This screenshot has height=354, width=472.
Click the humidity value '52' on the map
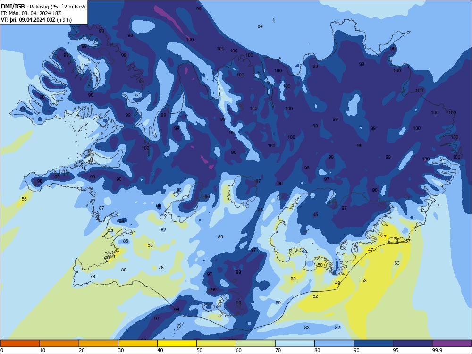(315, 296)
